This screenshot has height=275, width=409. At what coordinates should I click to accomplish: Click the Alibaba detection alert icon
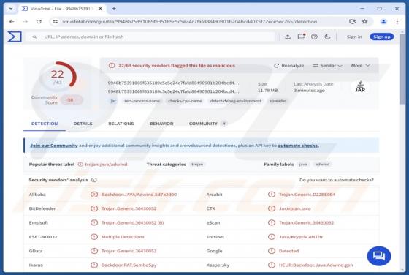(x=94, y=195)
